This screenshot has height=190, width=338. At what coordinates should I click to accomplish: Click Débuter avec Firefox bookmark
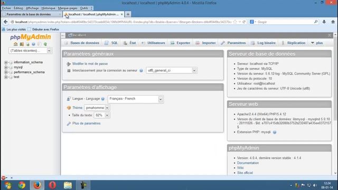point(43,30)
